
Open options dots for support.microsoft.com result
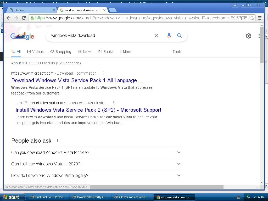click(x=114, y=103)
